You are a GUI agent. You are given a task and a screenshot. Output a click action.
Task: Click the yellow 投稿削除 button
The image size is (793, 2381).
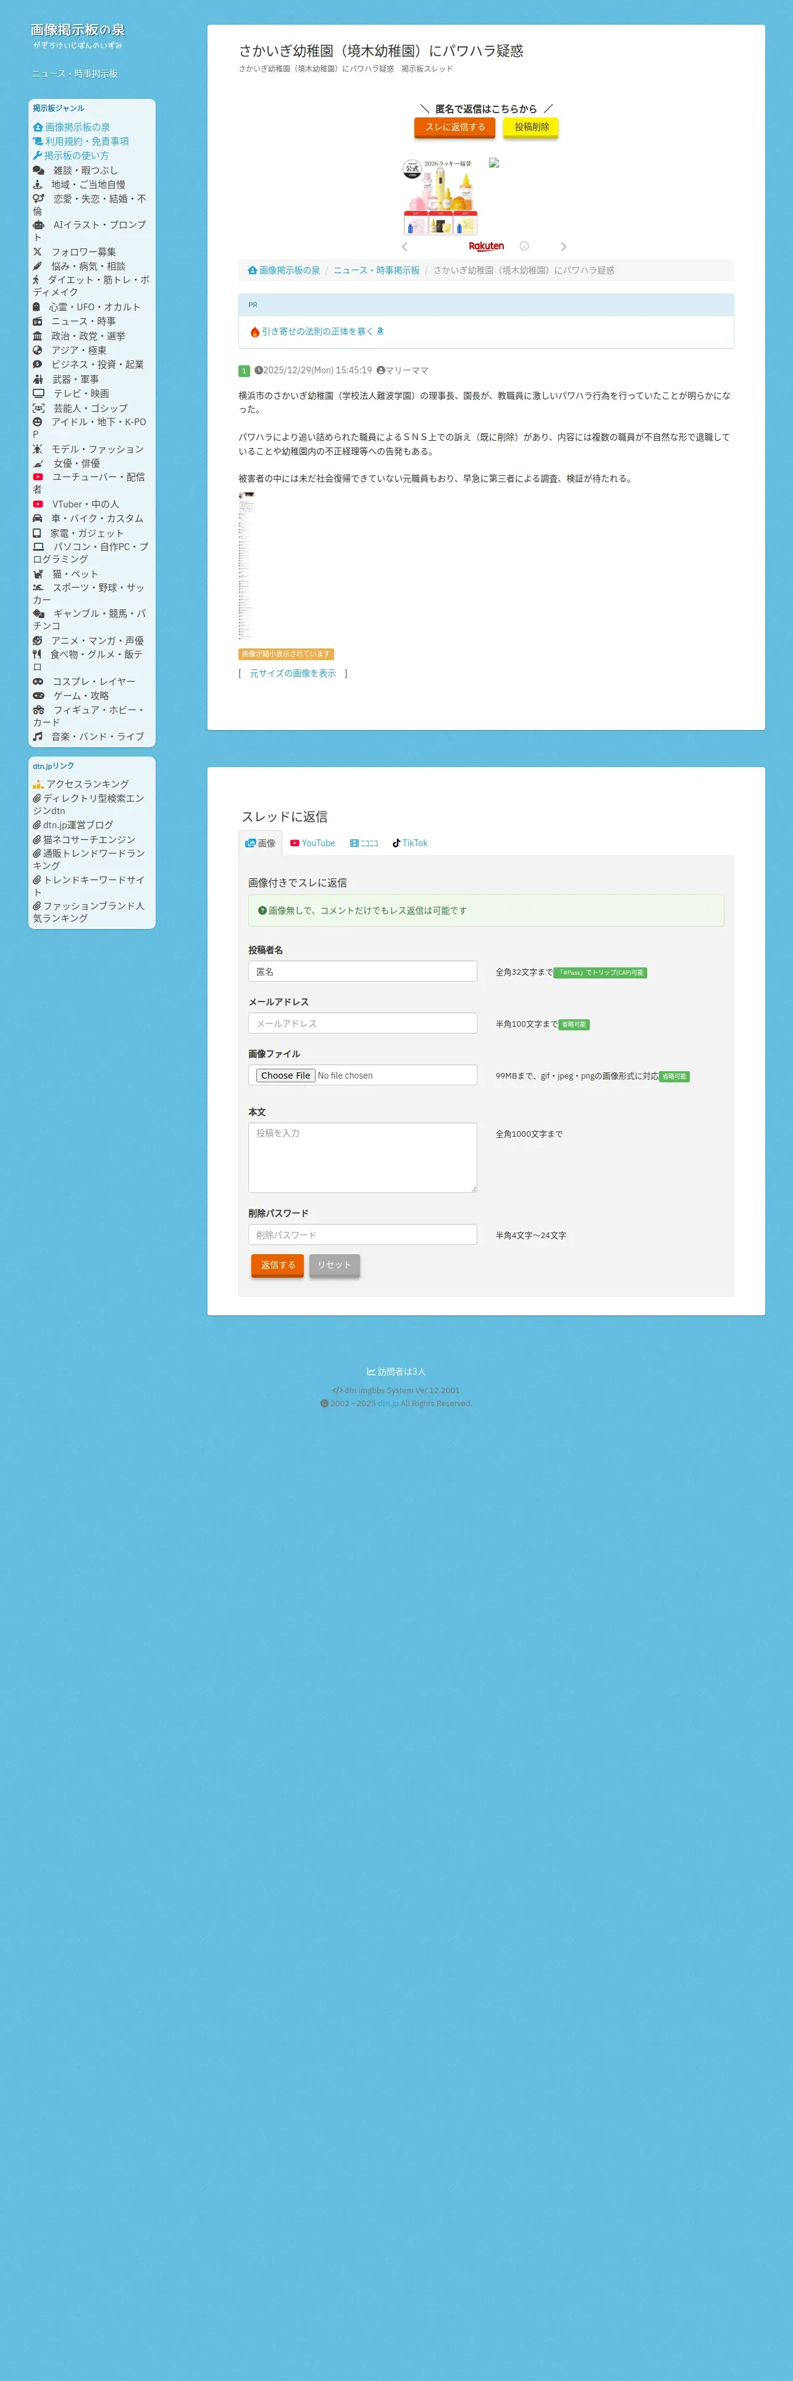click(532, 127)
